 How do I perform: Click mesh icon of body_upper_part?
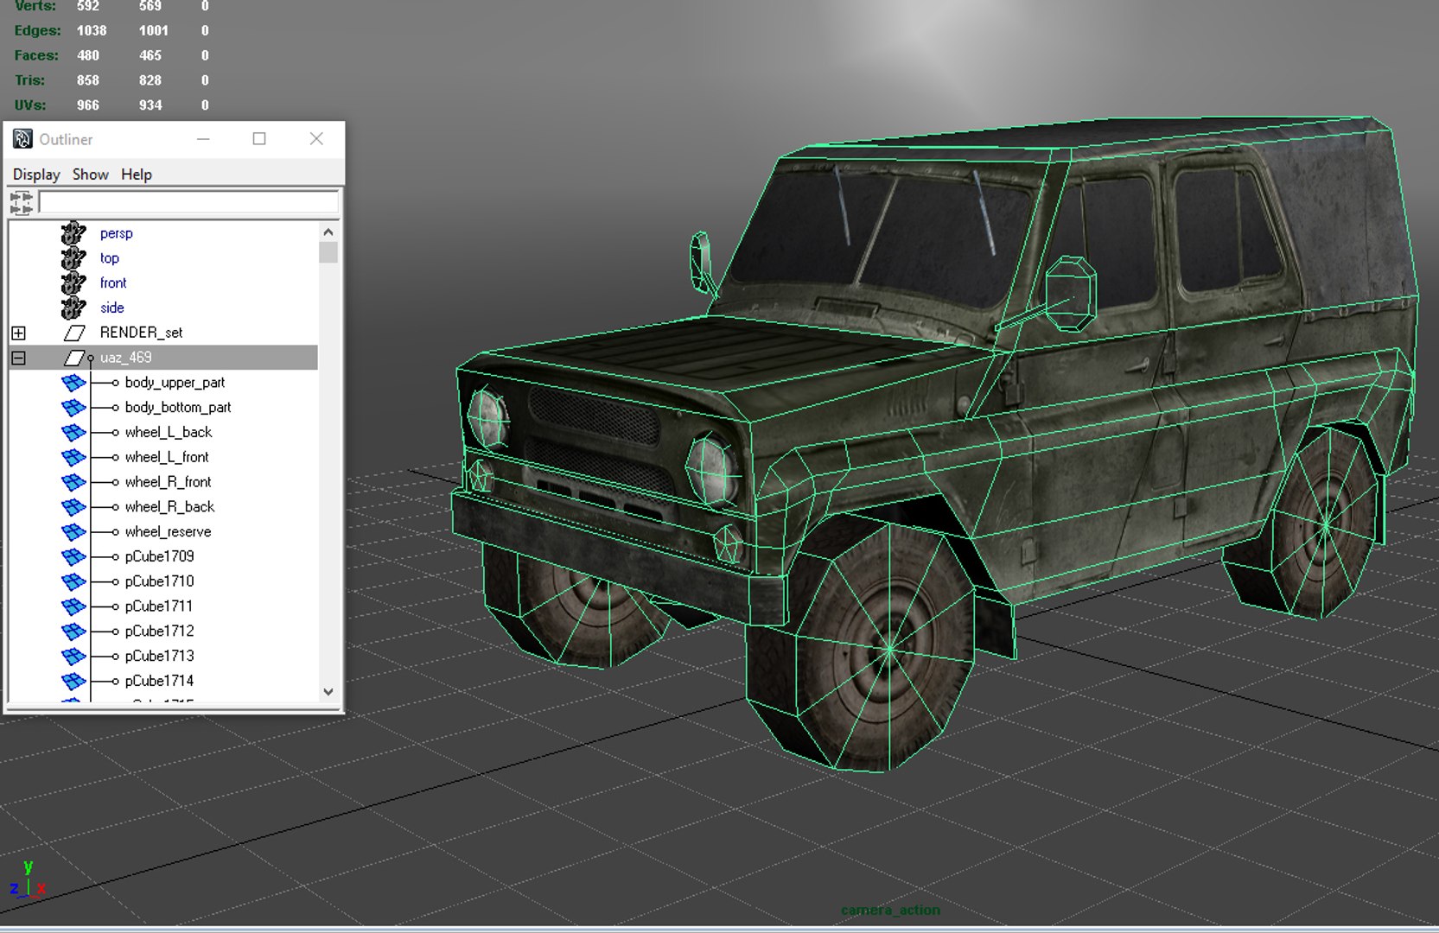tap(73, 383)
